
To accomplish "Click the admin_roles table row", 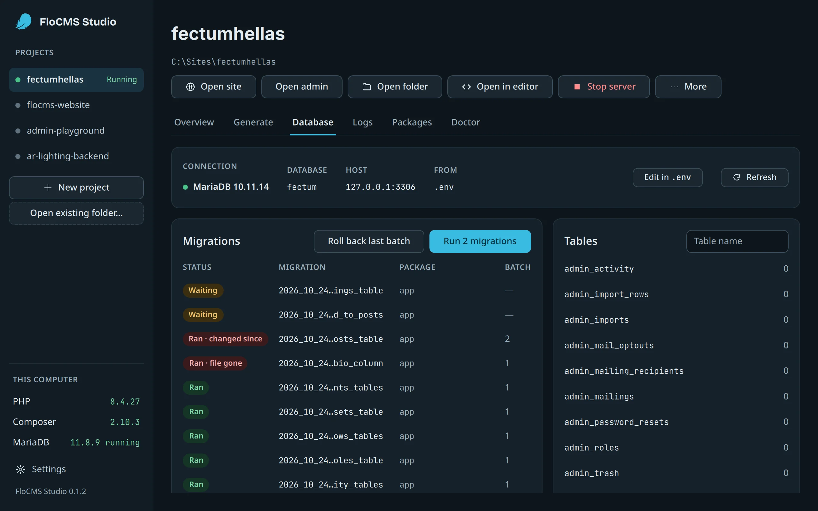I will point(676,448).
